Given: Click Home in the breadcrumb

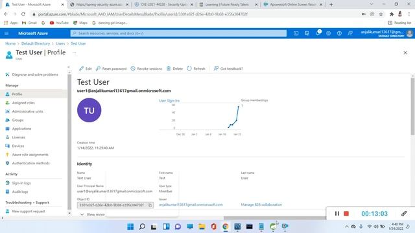Looking at the screenshot, I should (x=10, y=43).
